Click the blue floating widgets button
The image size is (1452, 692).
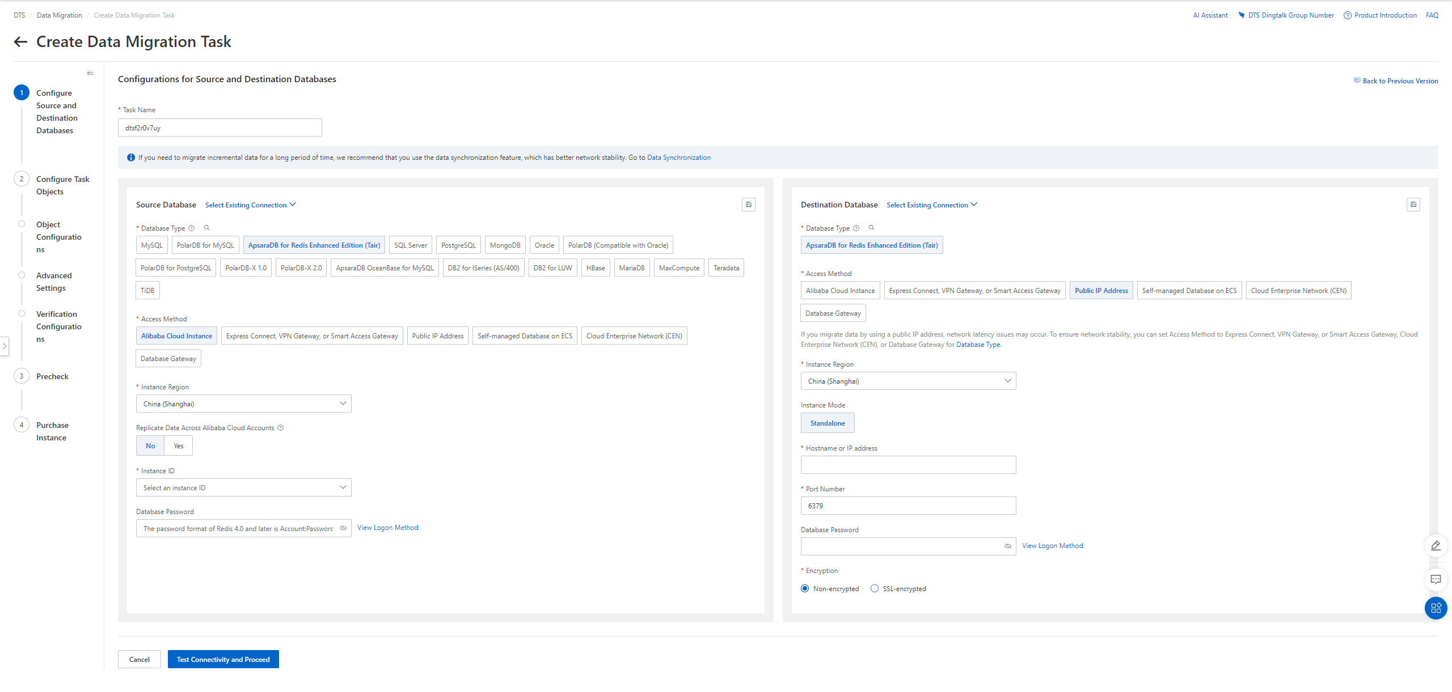click(1436, 608)
